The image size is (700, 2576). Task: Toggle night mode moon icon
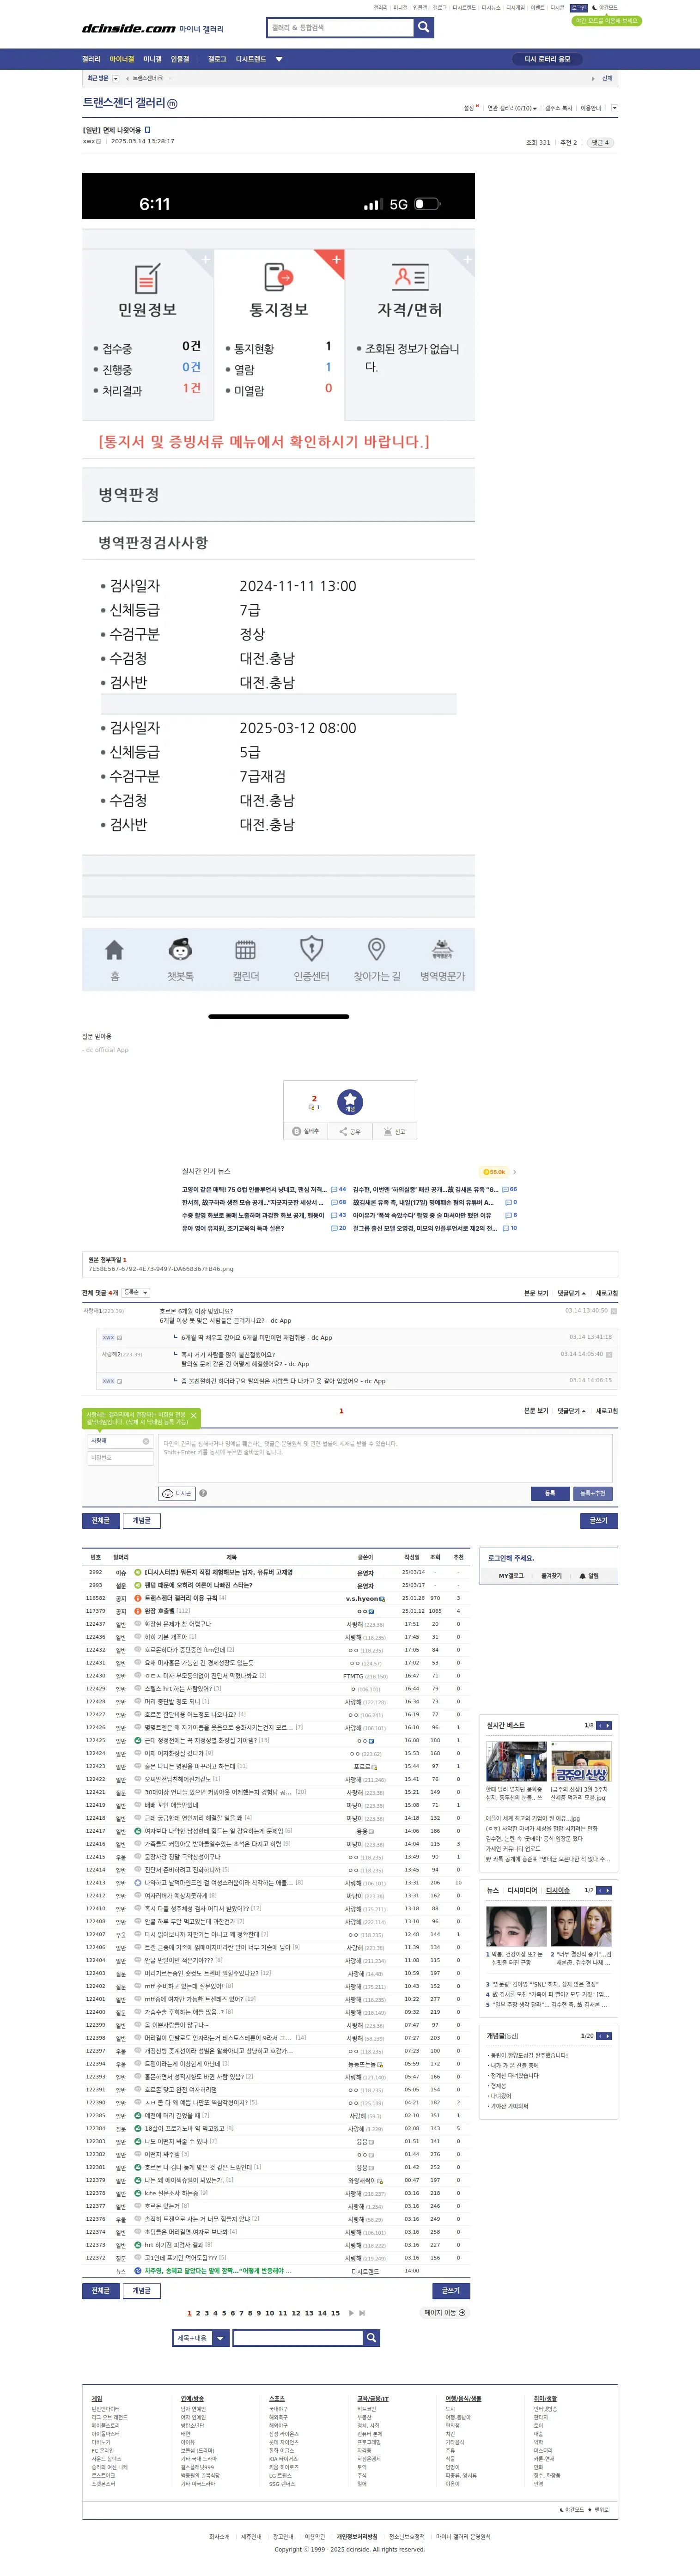coord(595,7)
